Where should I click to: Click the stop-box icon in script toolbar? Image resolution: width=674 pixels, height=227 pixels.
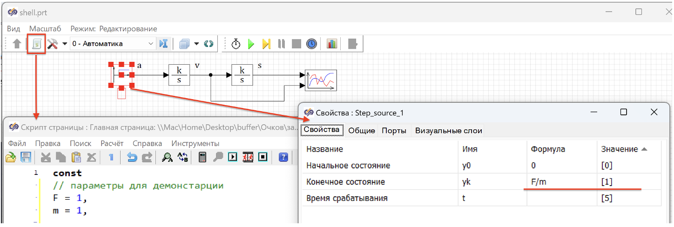pyautogui.click(x=263, y=157)
